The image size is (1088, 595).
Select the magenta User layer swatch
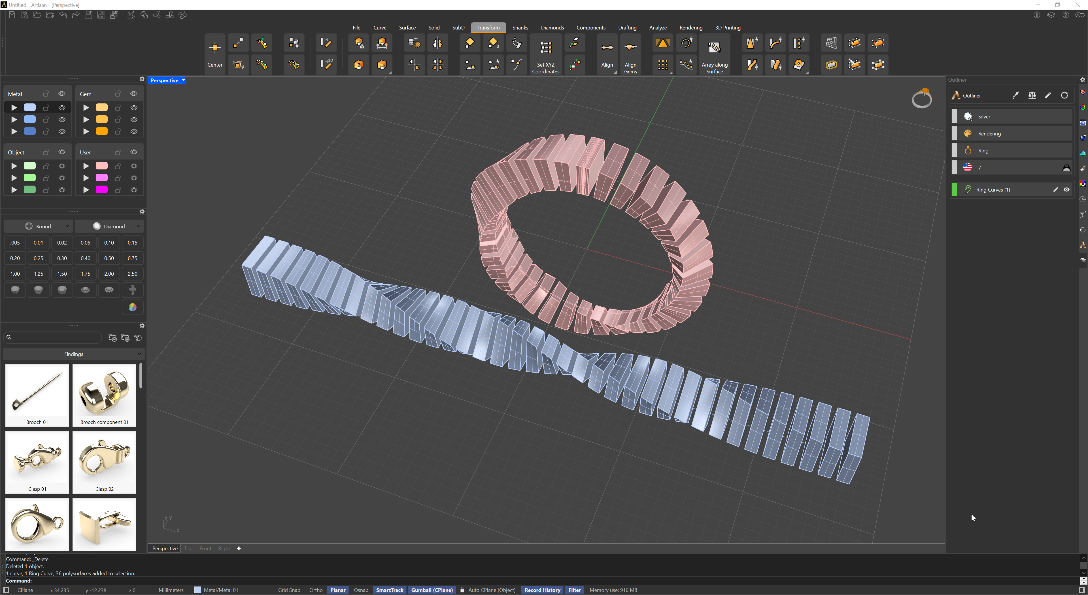pyautogui.click(x=101, y=190)
